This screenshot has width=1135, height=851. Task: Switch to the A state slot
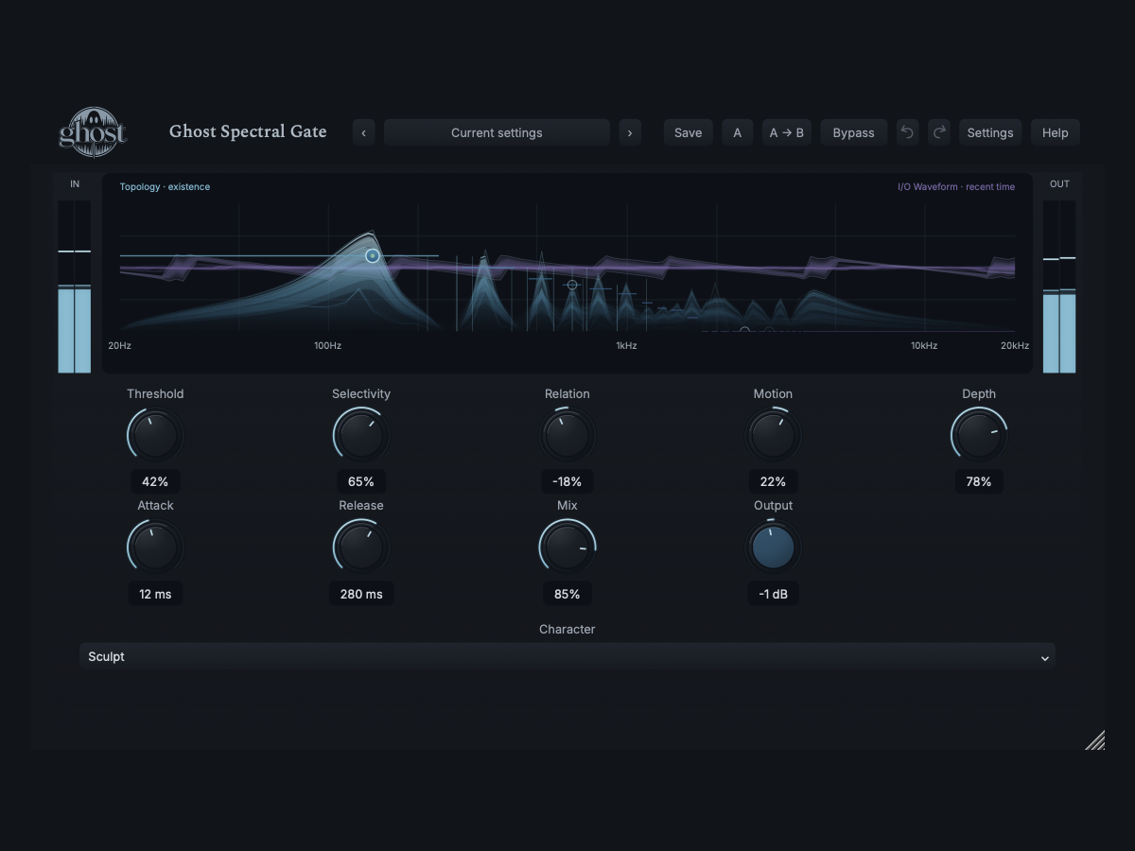click(738, 132)
